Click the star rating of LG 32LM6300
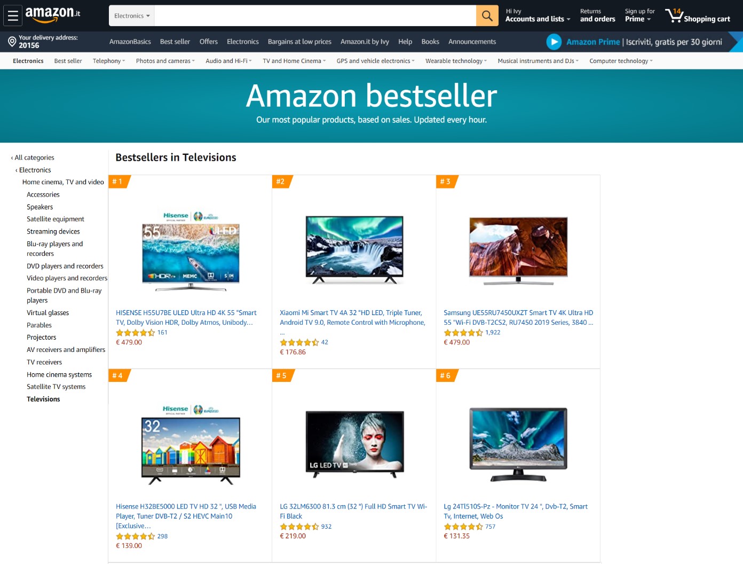Viewport: 743px width, 564px height. 299,527
